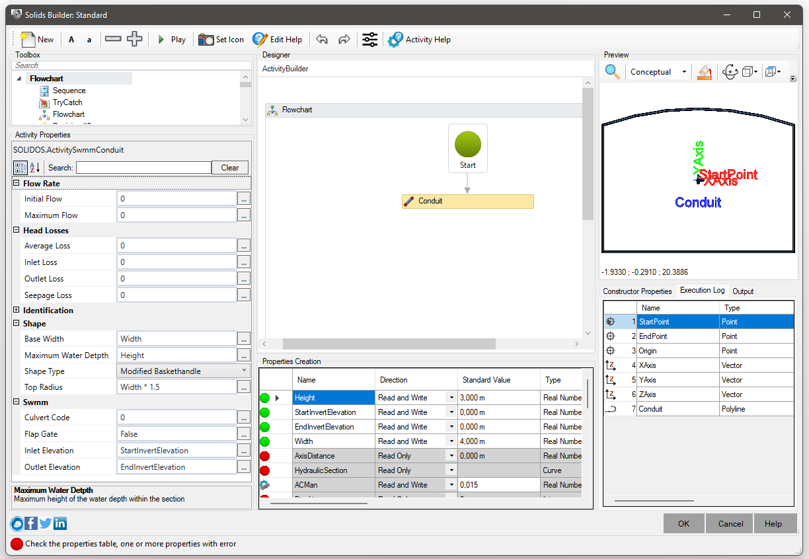Screen dimensions: 809x559
Task: Click the paint bucket background color icon
Action: (x=704, y=72)
